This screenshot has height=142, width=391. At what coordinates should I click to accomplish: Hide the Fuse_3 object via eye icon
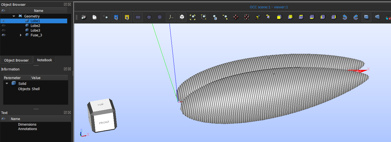point(4,35)
